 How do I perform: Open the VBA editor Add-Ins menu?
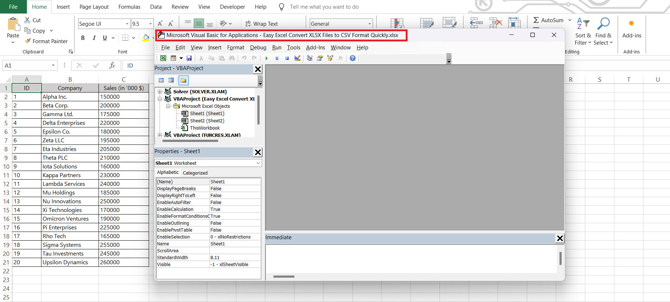[x=316, y=48]
